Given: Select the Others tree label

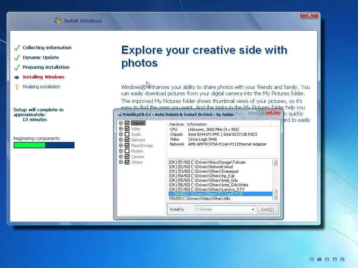Looking at the screenshot, I should [137, 162].
